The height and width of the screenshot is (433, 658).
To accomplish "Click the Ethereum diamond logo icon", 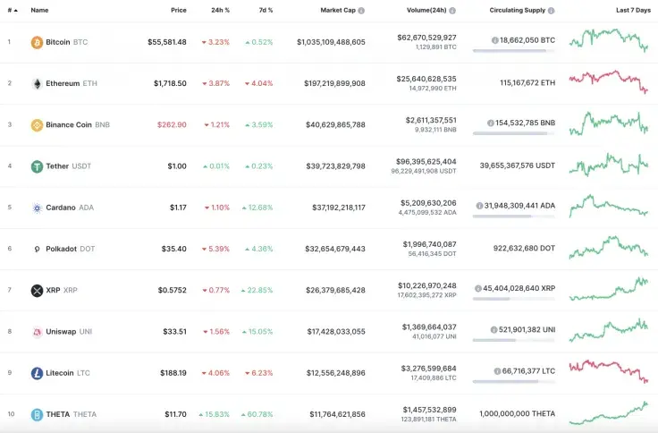I will tap(37, 83).
